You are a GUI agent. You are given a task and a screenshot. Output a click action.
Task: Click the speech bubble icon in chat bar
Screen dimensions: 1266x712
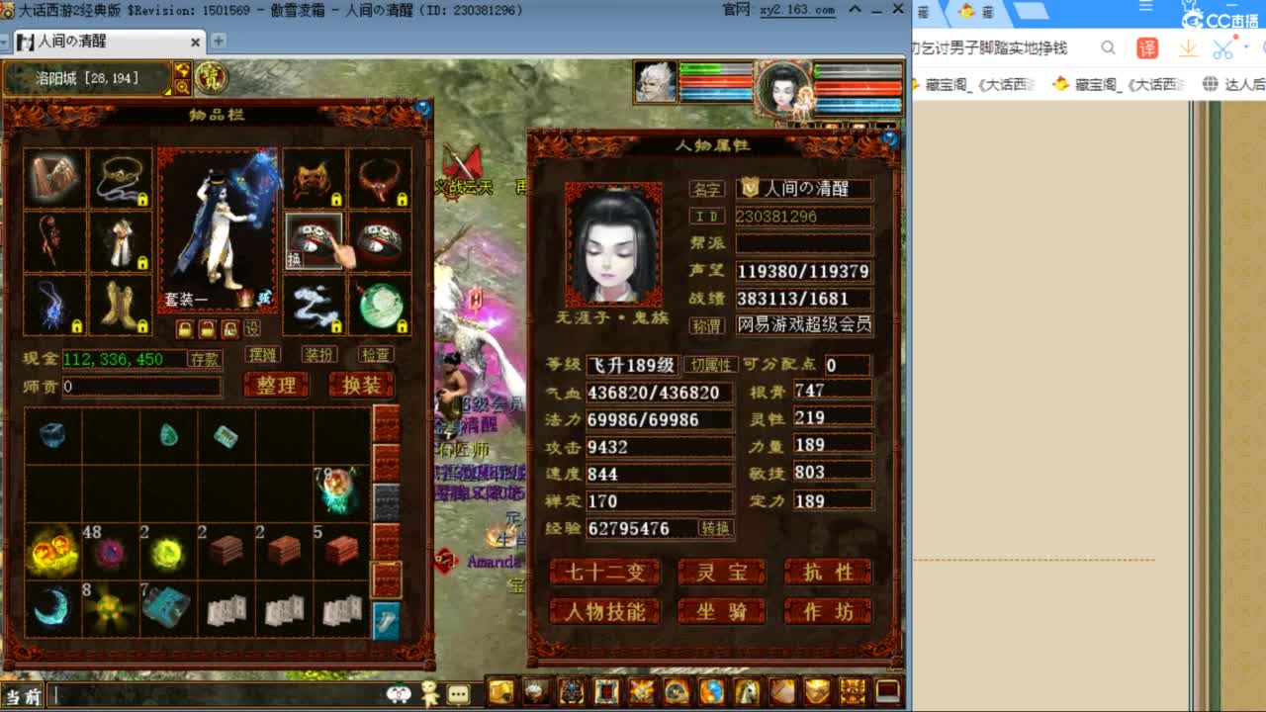coord(458,694)
